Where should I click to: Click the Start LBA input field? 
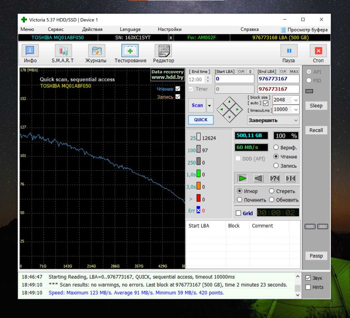(x=234, y=79)
